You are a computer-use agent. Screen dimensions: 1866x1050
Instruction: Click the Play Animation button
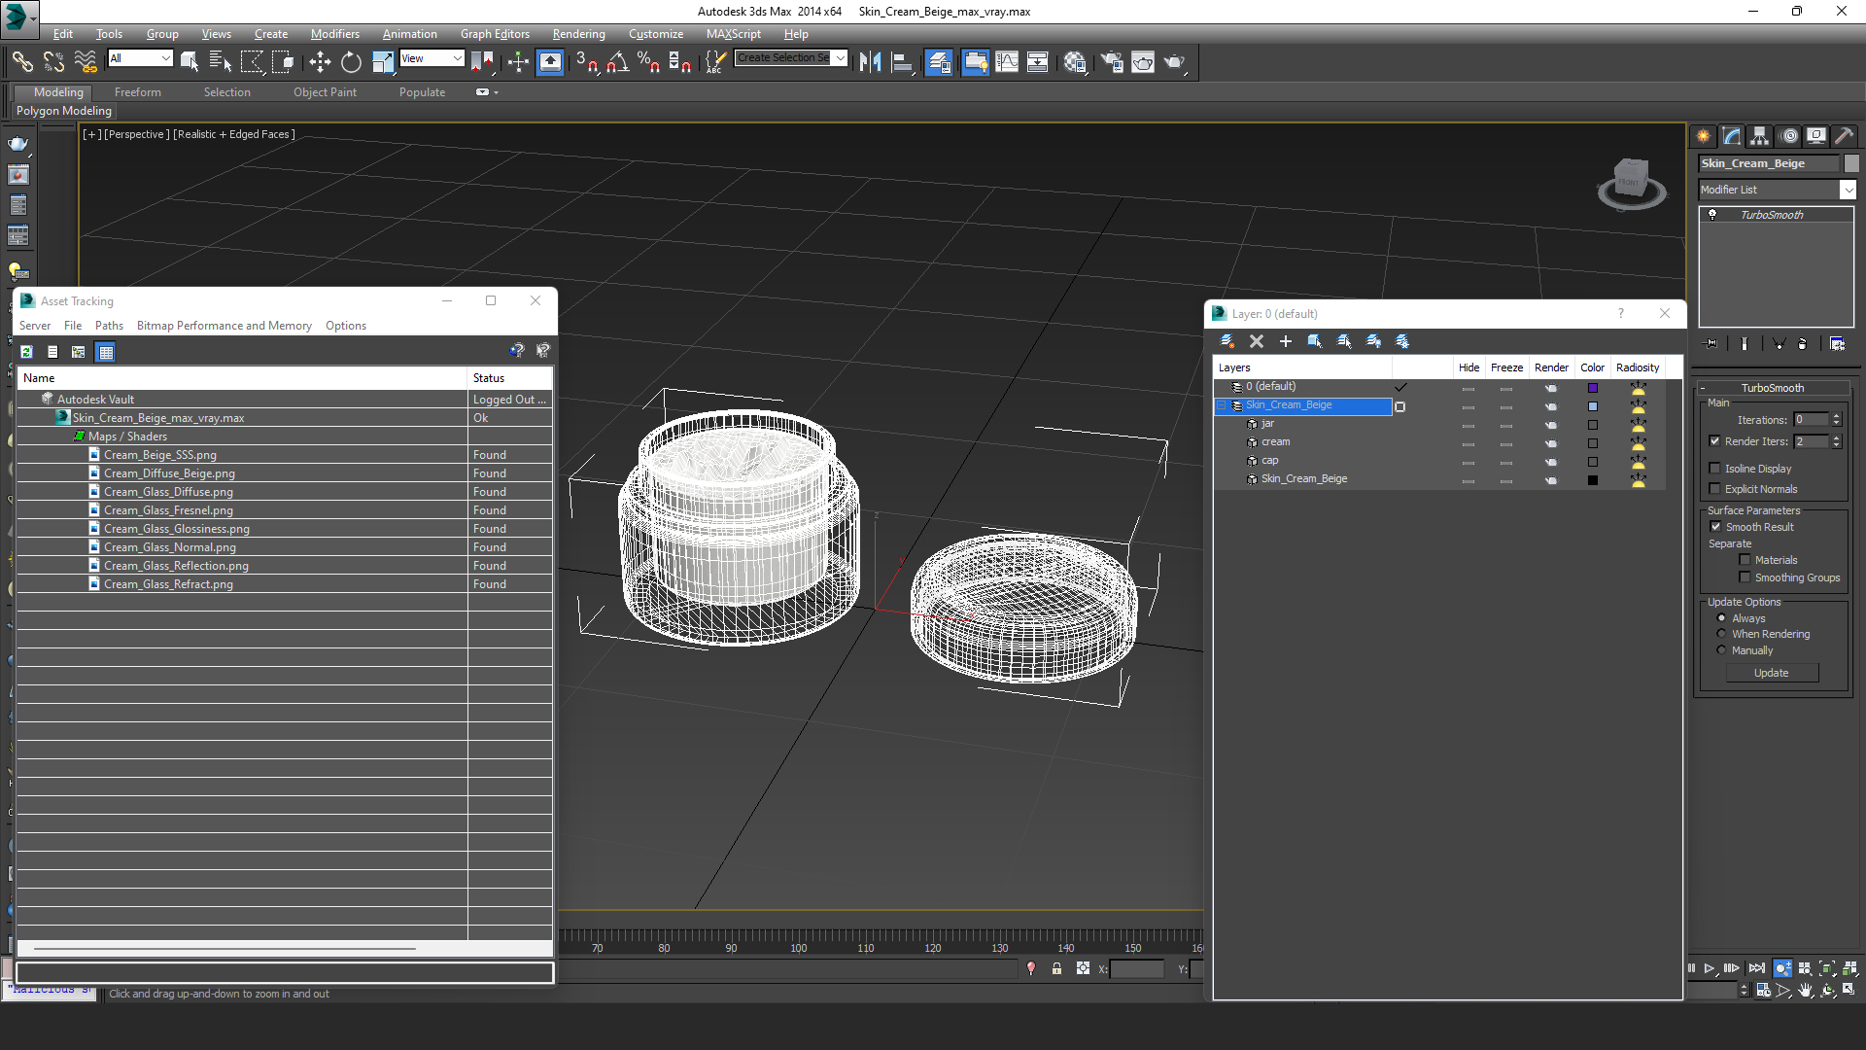tap(1710, 968)
